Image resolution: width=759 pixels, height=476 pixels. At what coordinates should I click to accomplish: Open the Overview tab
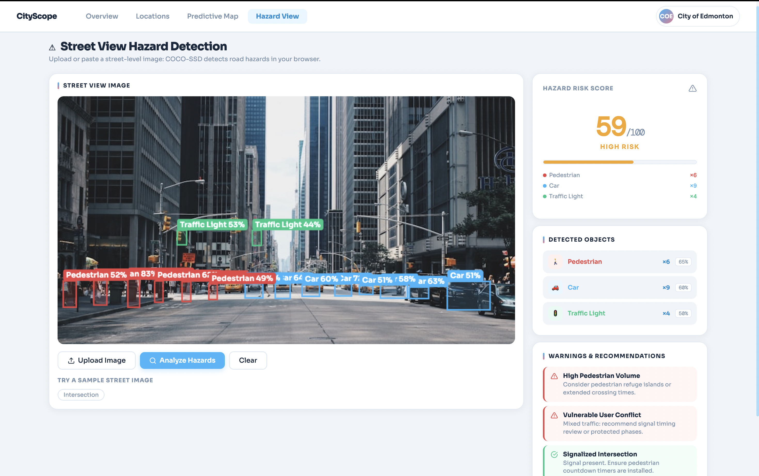tap(102, 16)
